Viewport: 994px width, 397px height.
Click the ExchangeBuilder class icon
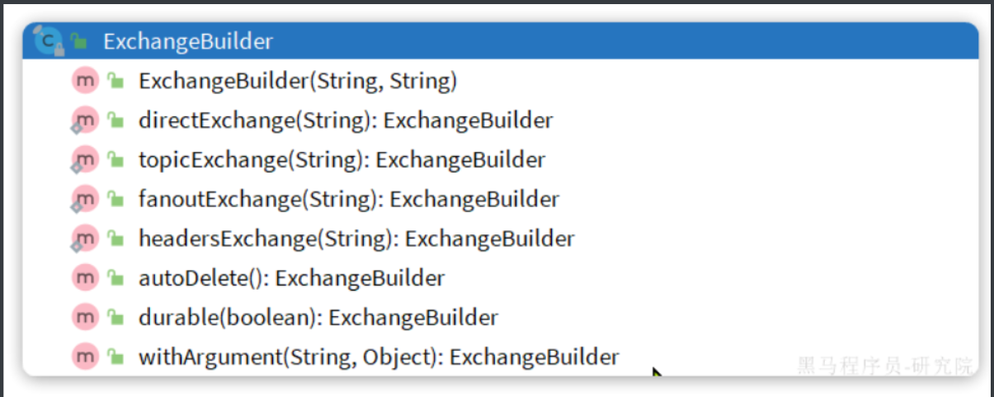pyautogui.click(x=49, y=40)
